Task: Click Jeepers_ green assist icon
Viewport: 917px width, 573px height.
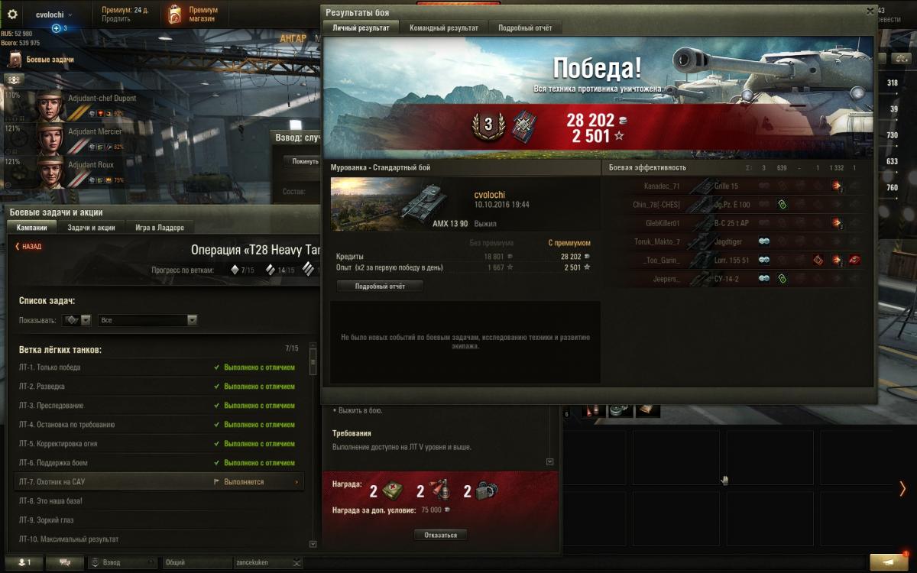Action: coord(782,279)
